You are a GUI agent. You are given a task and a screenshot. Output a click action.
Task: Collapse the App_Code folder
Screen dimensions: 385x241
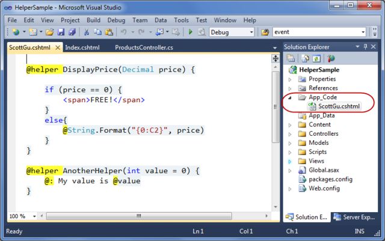[x=290, y=98]
